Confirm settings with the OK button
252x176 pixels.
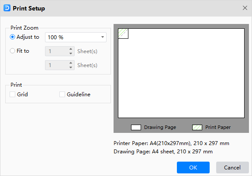193,167
